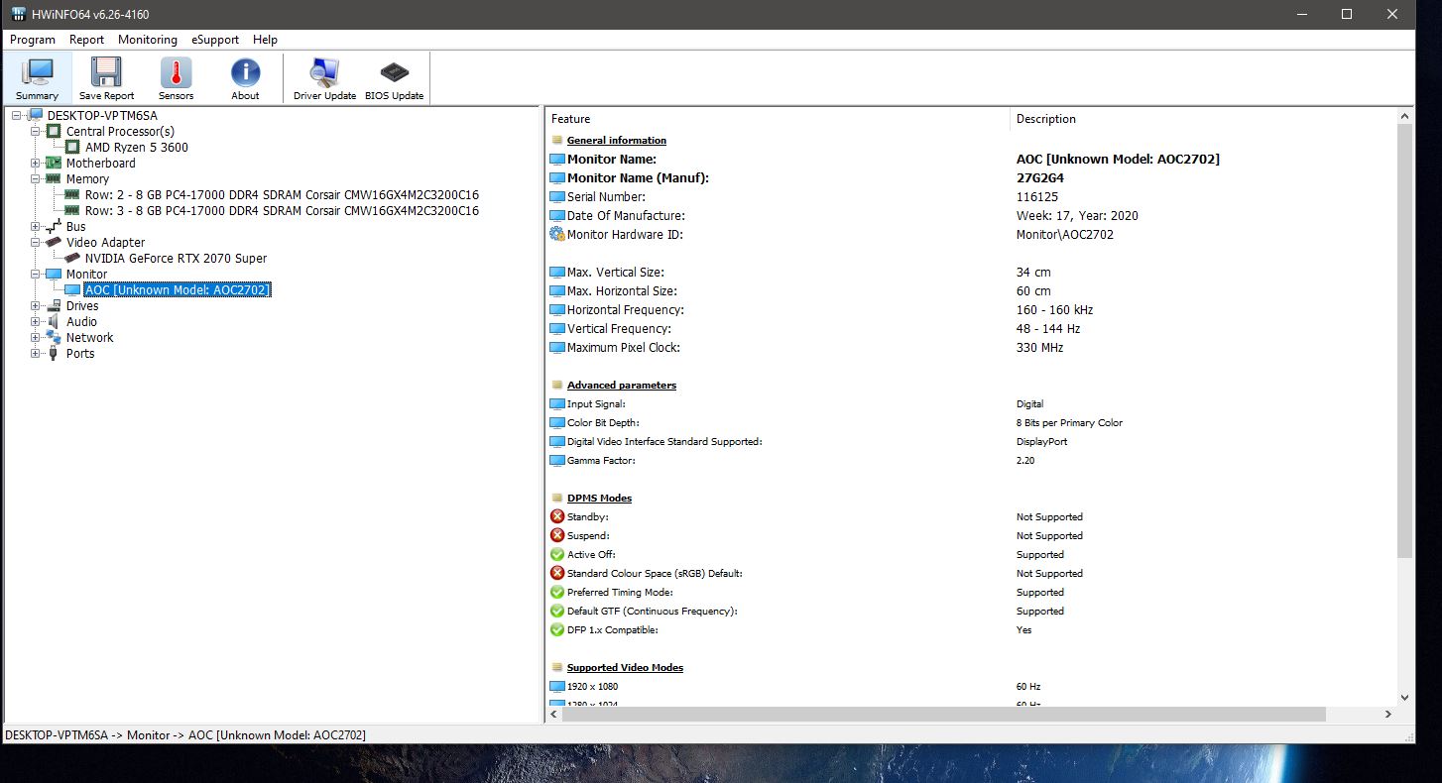Open the Report menu

click(86, 40)
